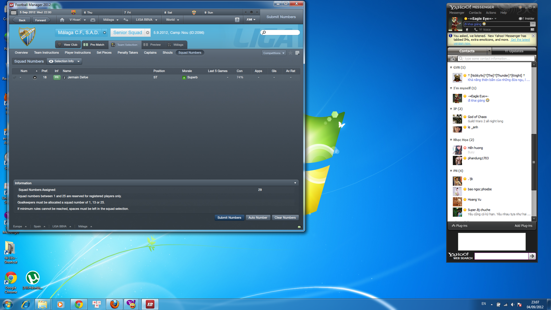Open the FM menu dropdown
The width and height of the screenshot is (551, 310).
tap(251, 20)
